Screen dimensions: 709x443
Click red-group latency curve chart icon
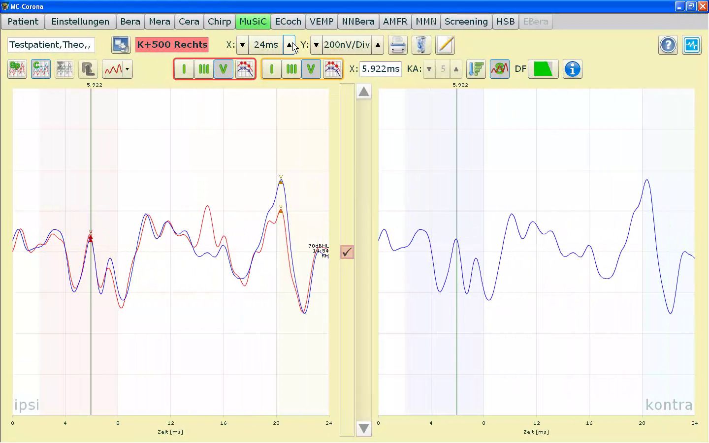tap(245, 69)
